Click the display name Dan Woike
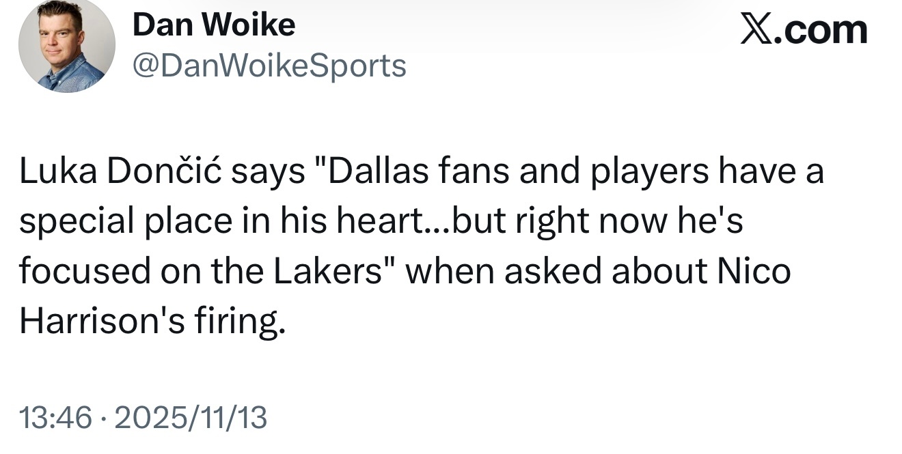The height and width of the screenshot is (454, 902). 213,26
